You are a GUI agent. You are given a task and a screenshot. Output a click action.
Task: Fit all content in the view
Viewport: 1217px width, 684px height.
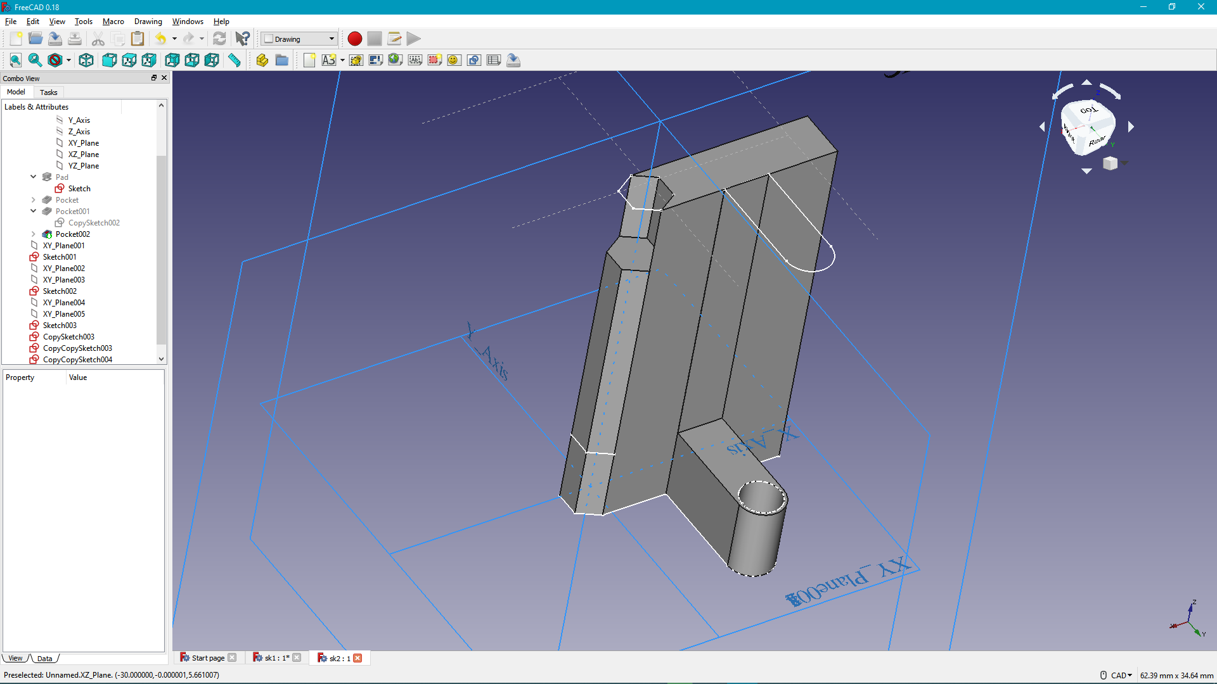tap(16, 60)
